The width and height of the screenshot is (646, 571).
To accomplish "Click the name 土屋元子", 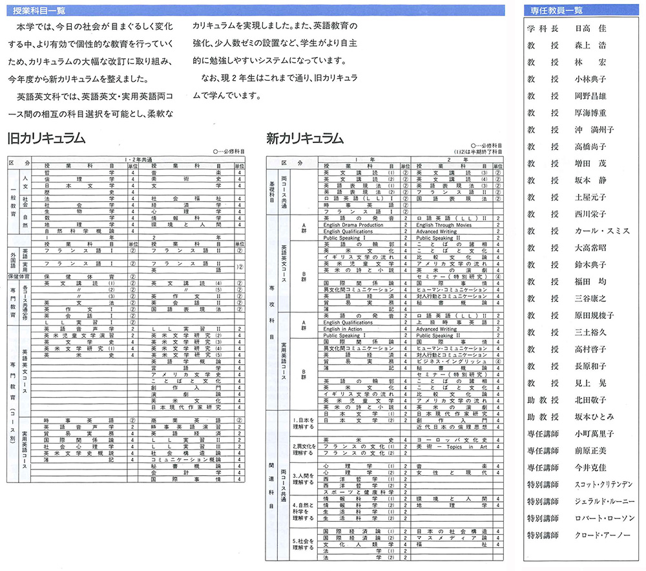I will (x=590, y=197).
